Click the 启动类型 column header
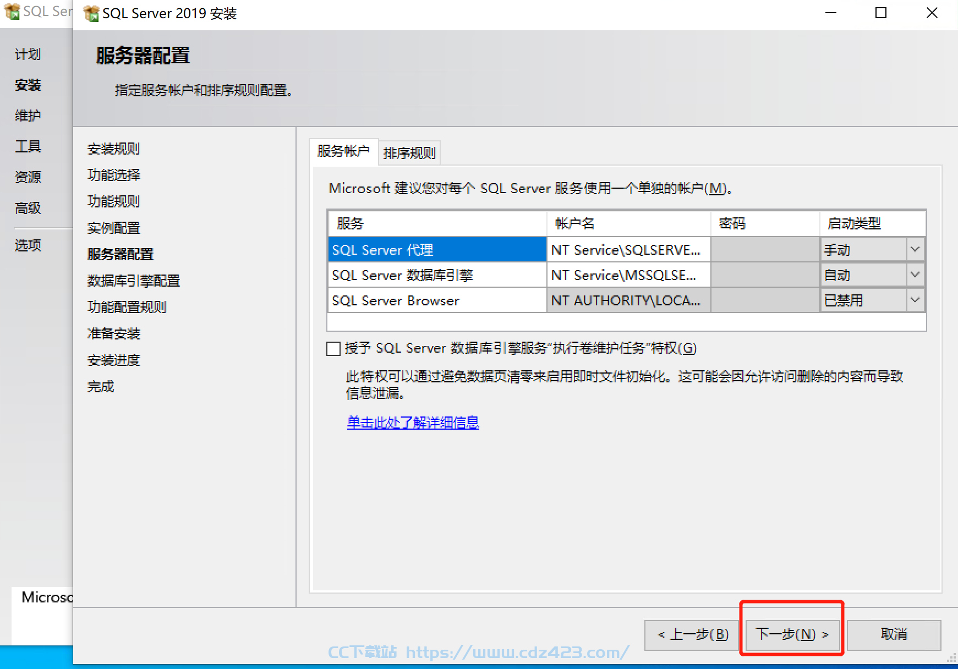This screenshot has height=669, width=958. tap(873, 223)
